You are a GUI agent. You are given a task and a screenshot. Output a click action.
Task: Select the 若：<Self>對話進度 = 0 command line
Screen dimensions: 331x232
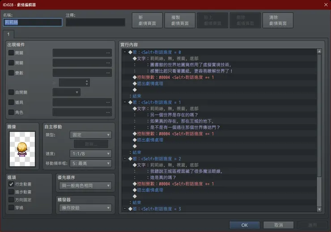click(x=219, y=52)
